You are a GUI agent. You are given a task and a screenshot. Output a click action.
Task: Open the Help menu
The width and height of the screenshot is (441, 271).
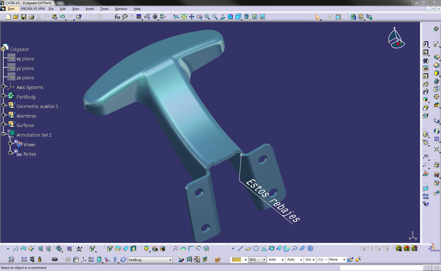(x=137, y=9)
